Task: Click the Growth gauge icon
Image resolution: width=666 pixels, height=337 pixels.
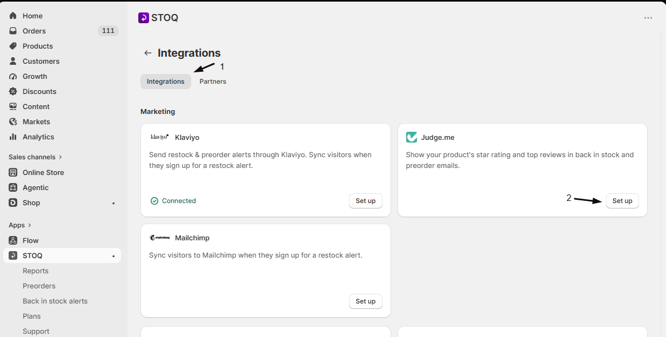Action: (x=13, y=76)
